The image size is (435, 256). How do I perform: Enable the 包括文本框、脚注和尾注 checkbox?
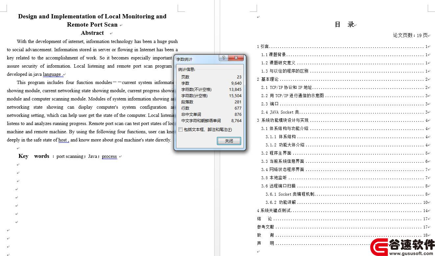(x=180, y=130)
